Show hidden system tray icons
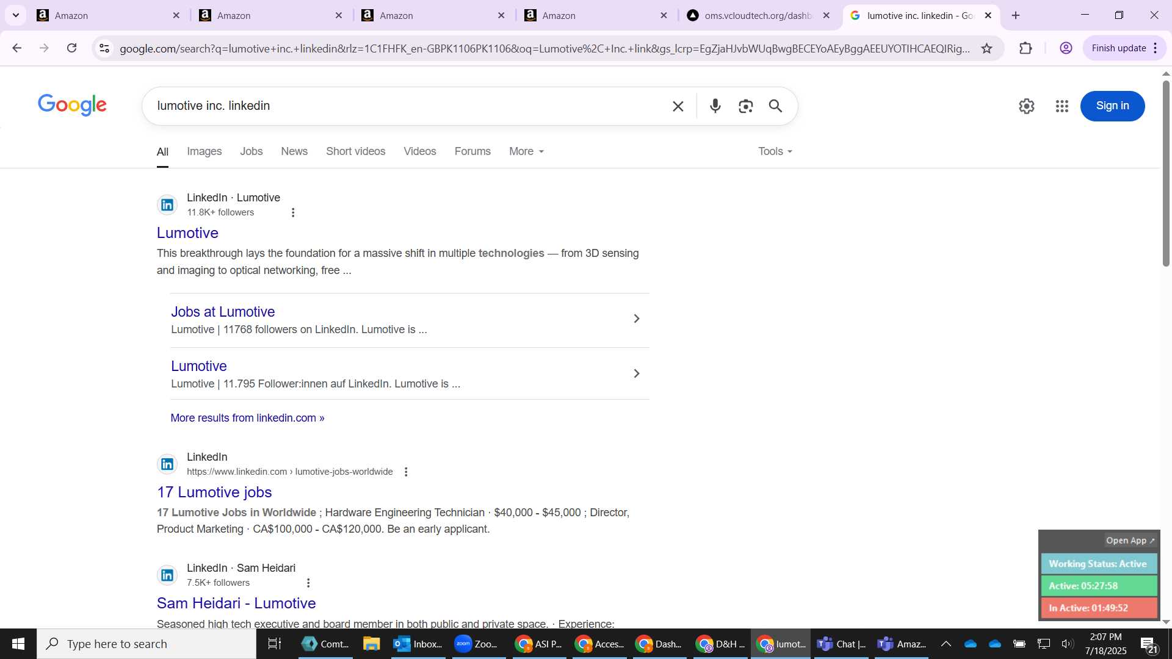The image size is (1172, 659). (946, 644)
